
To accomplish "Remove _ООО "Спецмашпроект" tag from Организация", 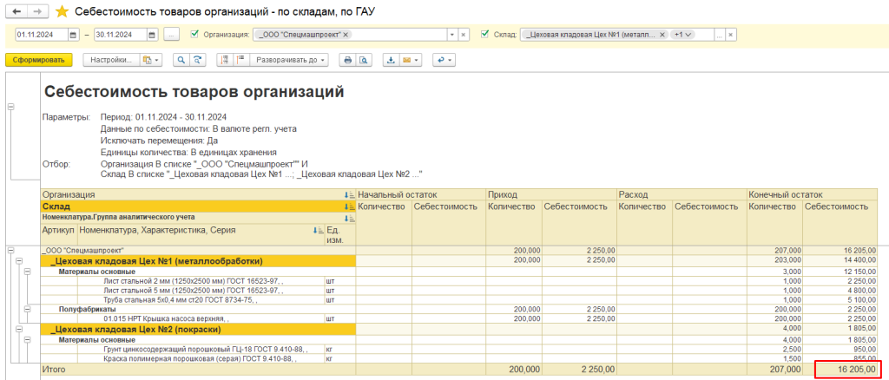I will pos(346,35).
